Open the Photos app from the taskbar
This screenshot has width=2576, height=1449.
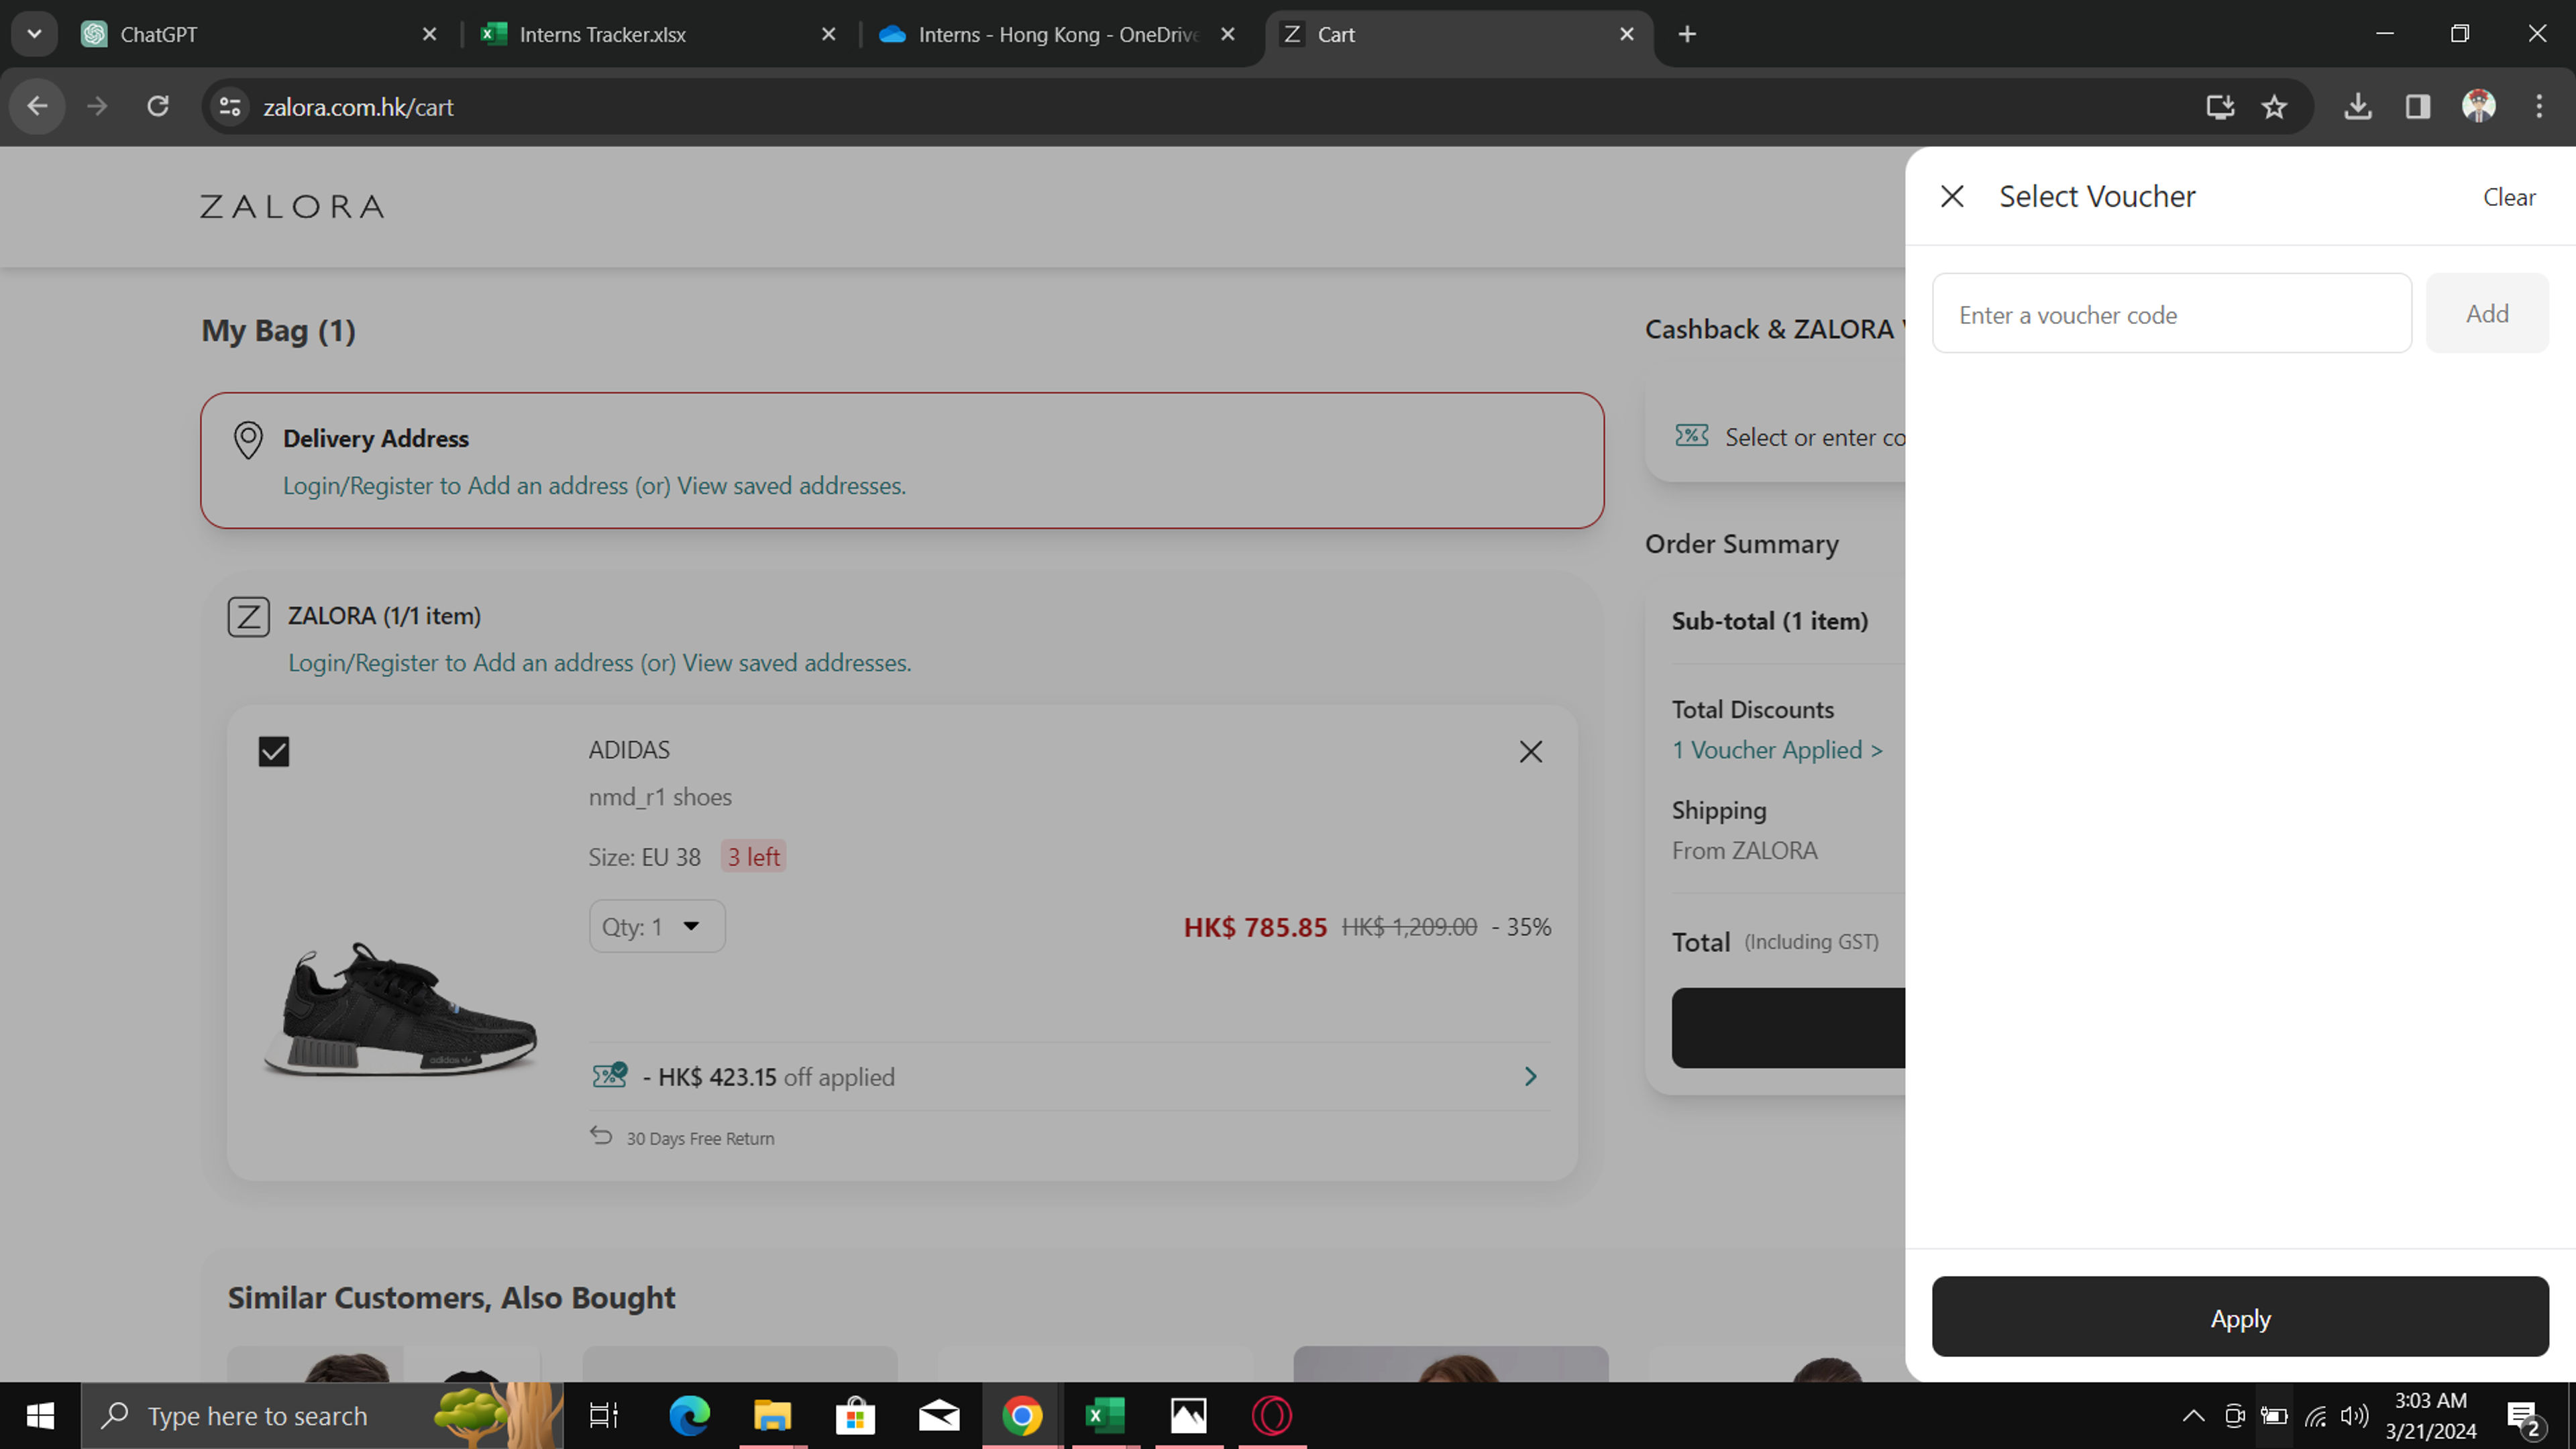1189,1415
